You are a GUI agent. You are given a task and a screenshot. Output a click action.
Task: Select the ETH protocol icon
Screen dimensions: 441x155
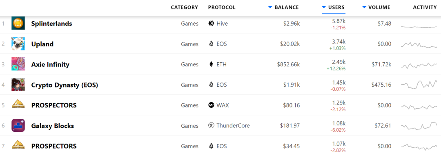pos(211,64)
